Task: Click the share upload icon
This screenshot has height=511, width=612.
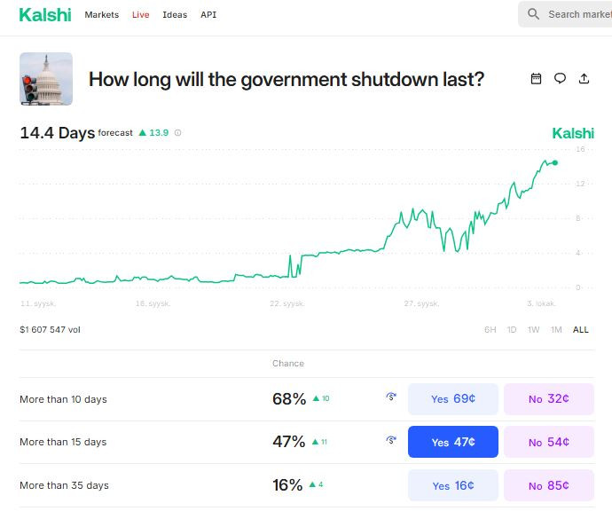Action: point(584,79)
